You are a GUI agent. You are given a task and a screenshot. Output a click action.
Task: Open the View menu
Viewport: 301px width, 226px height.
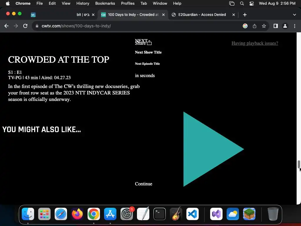pyautogui.click(x=66, y=4)
